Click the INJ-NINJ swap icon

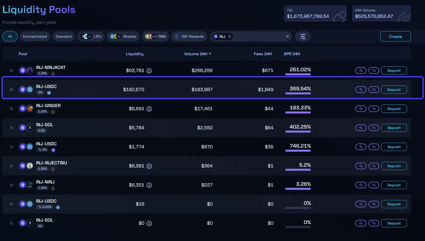[x=374, y=185]
